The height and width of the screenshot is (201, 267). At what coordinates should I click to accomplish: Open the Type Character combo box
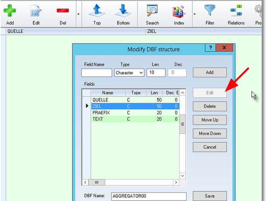(129, 73)
